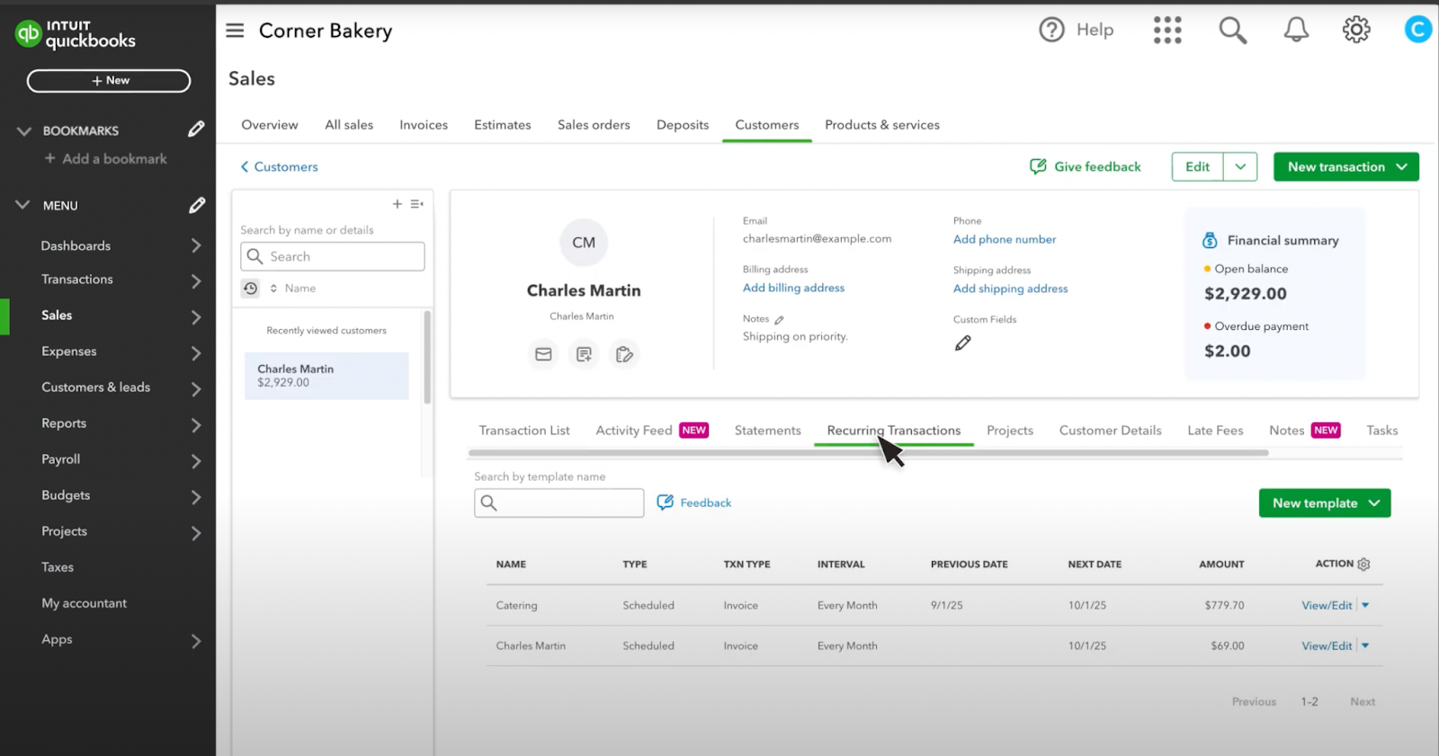This screenshot has height=756, width=1439.
Task: Click Add a bookmark
Action: [106, 158]
